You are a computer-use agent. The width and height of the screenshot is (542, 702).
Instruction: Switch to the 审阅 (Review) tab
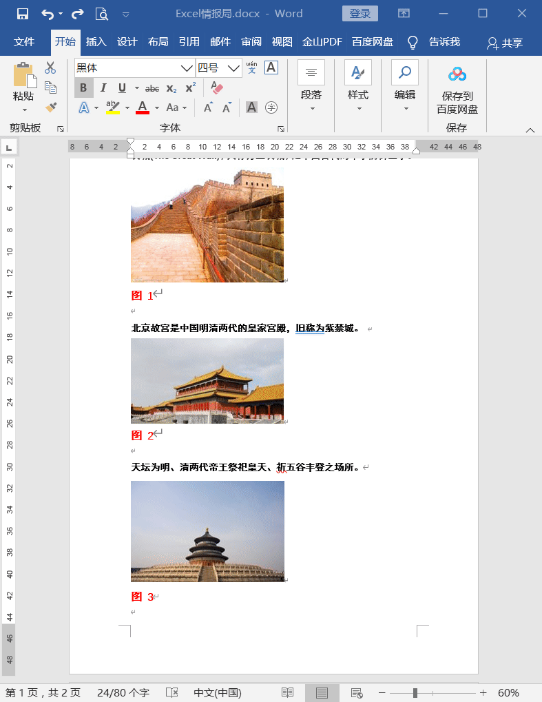[251, 42]
